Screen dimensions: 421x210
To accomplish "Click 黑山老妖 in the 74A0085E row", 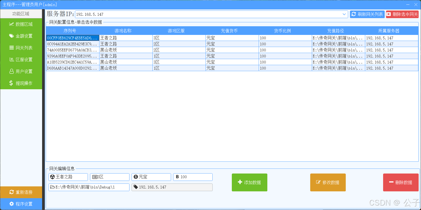I will 126,50.
